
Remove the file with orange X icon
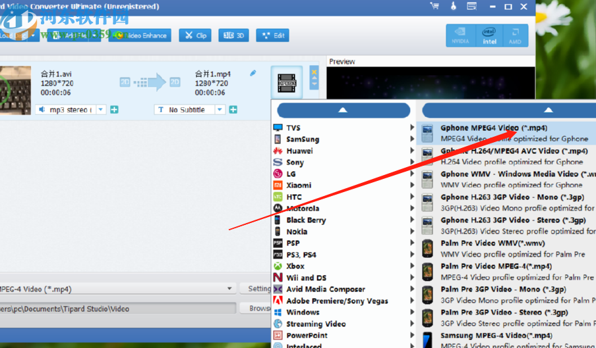[x=314, y=72]
